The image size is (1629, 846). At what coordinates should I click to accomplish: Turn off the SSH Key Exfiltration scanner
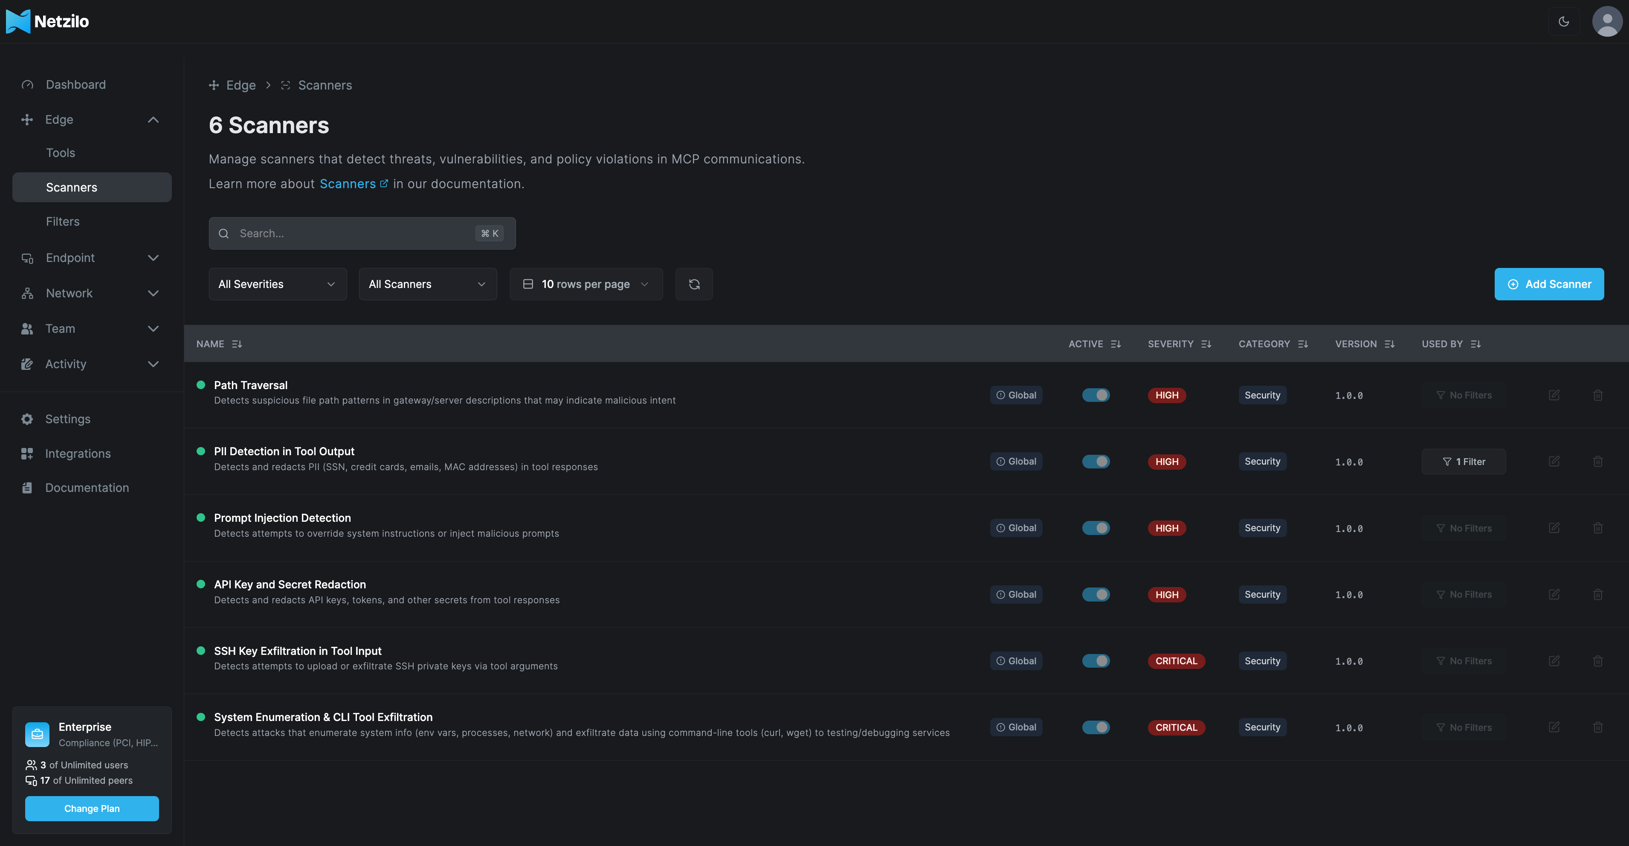click(x=1096, y=660)
